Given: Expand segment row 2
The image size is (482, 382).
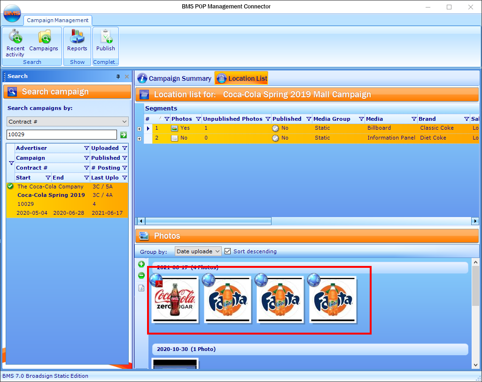Looking at the screenshot, I should [139, 139].
